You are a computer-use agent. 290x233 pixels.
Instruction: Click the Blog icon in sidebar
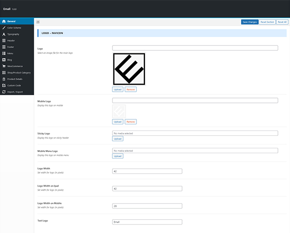coord(4,60)
